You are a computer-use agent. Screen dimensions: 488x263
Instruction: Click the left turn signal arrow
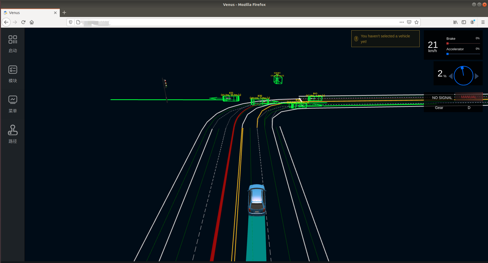451,76
